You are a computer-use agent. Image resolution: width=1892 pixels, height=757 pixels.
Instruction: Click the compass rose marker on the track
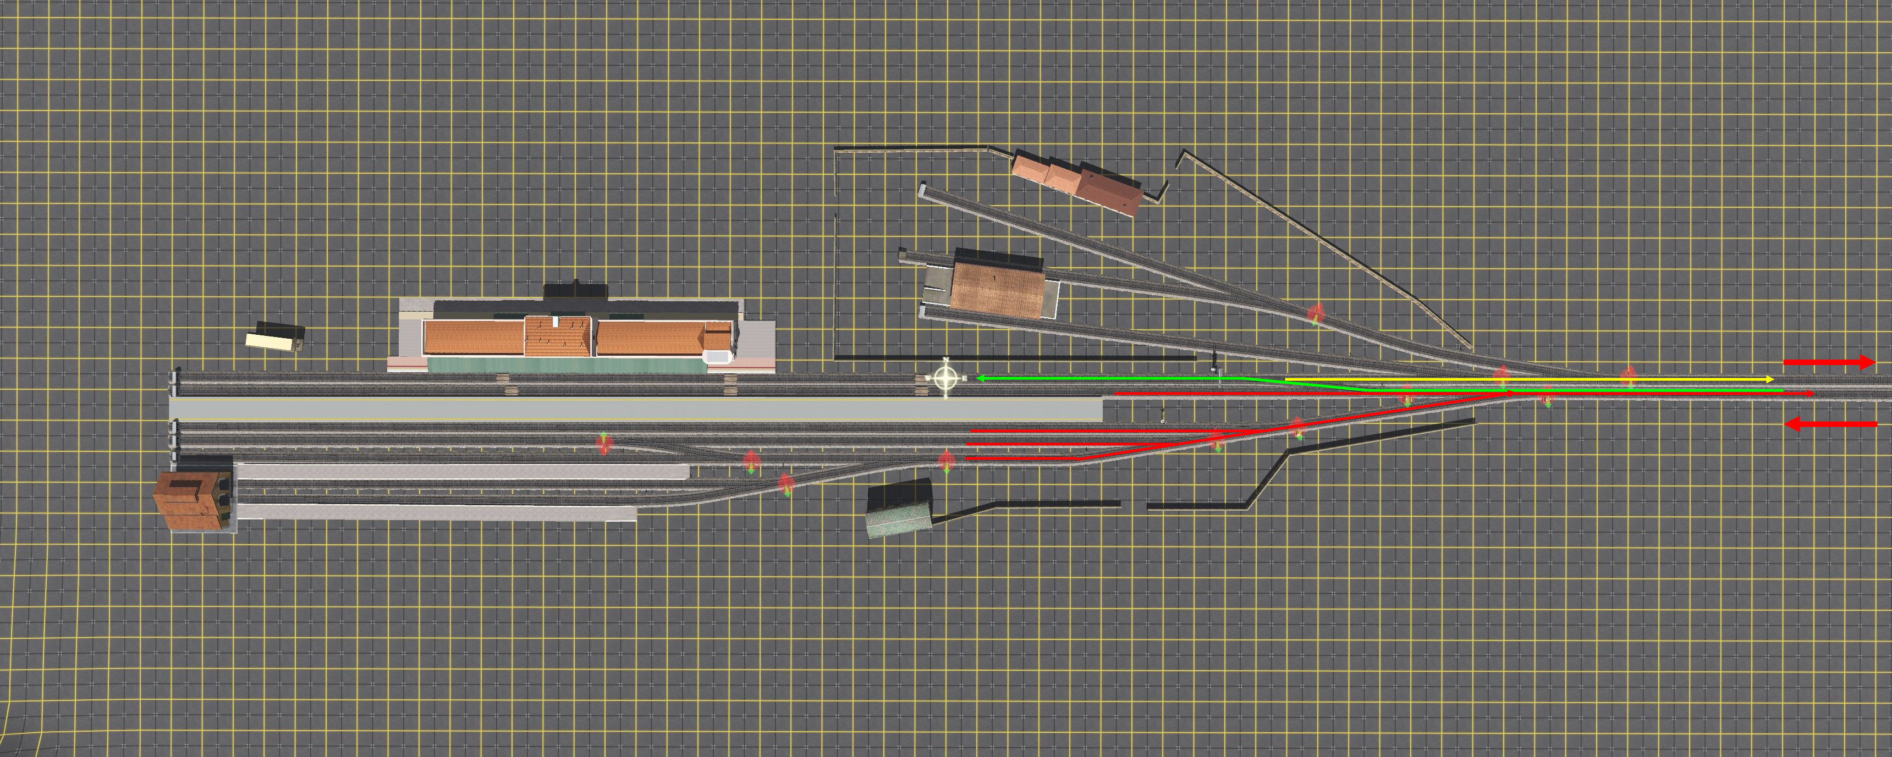click(x=946, y=378)
